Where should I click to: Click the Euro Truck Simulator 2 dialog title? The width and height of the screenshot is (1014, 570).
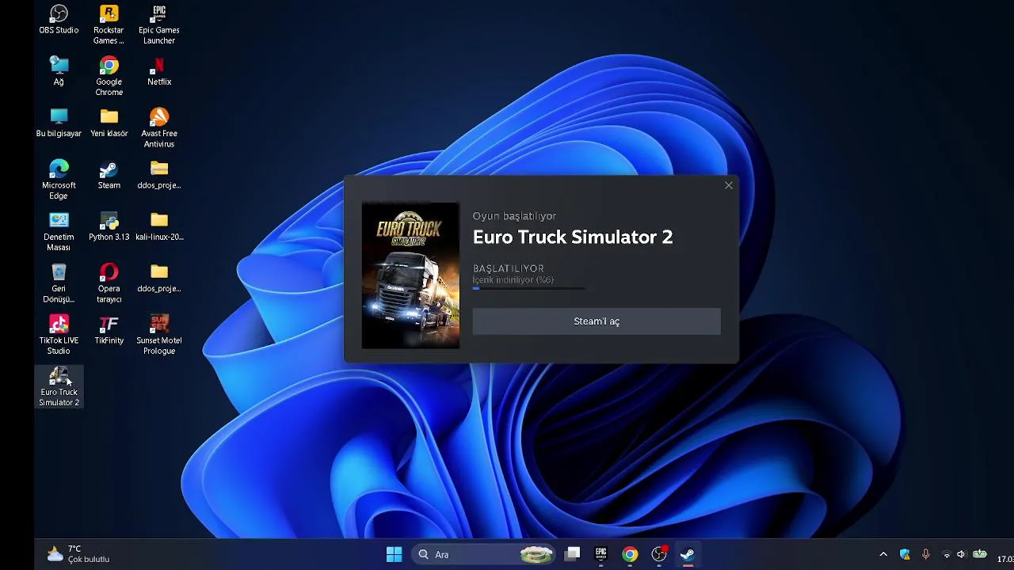pos(573,237)
